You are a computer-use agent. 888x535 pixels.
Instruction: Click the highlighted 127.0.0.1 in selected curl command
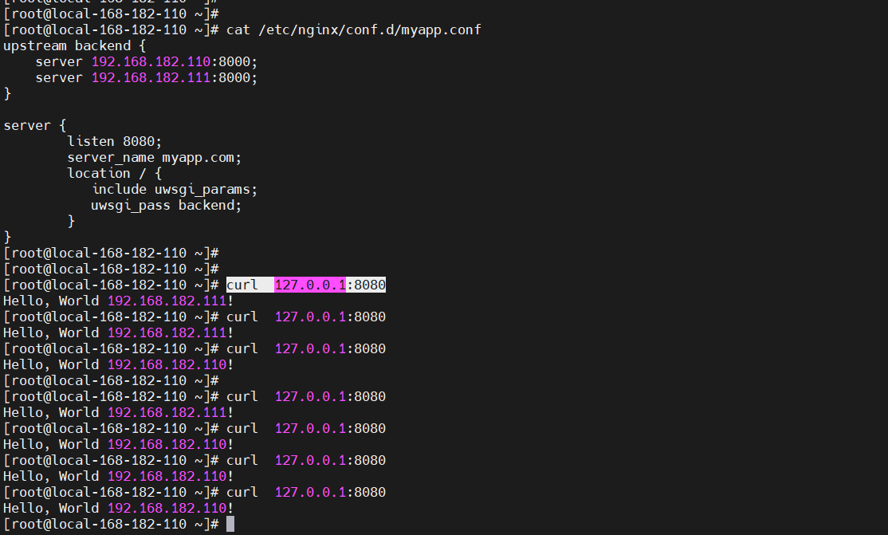click(310, 285)
